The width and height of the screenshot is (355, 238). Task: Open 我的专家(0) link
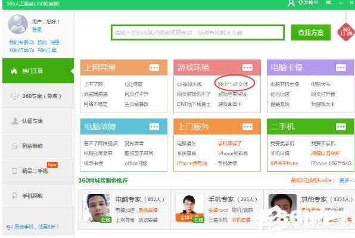pos(21,42)
